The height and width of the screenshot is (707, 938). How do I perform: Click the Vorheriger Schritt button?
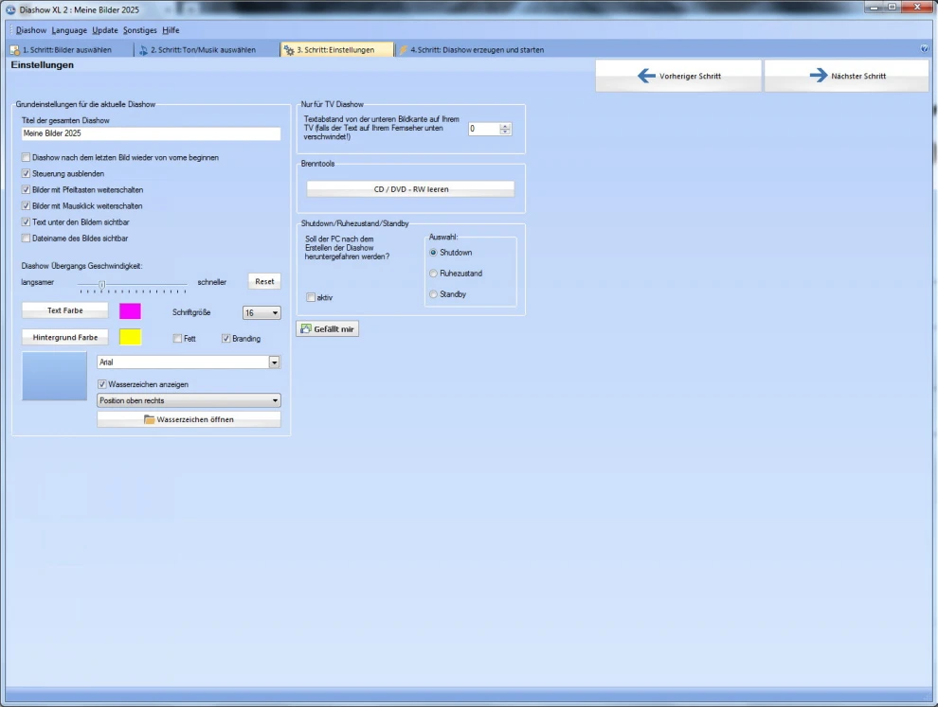(678, 76)
